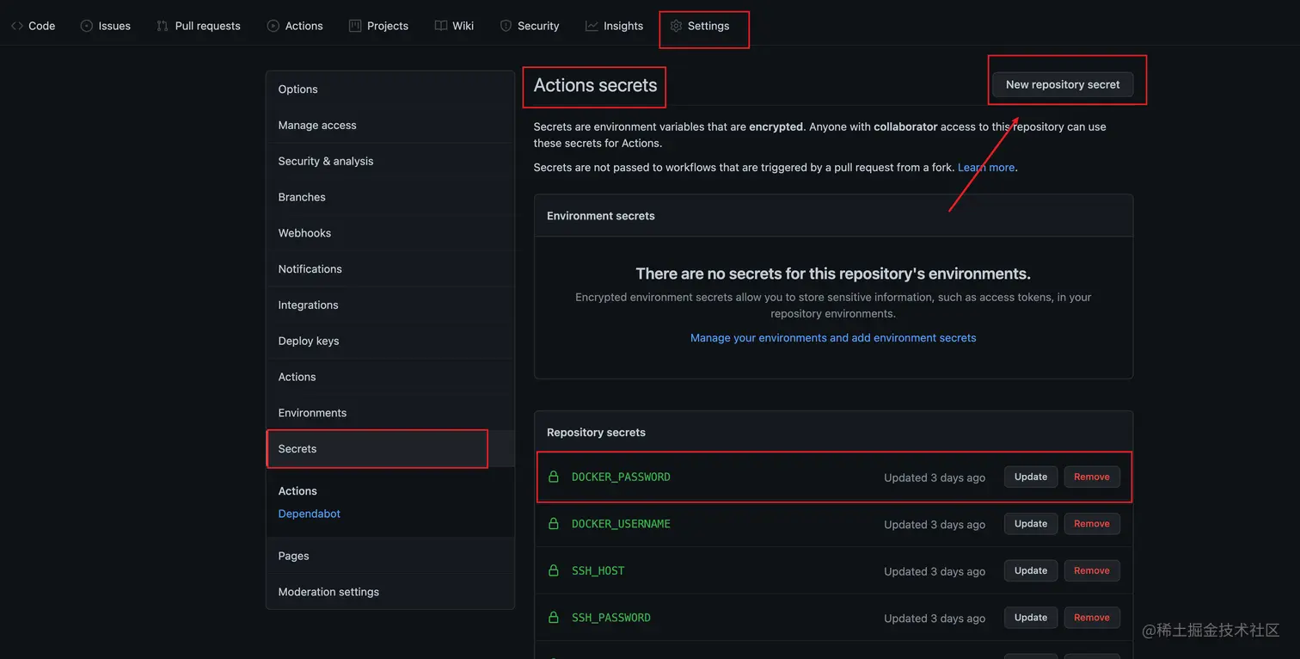
Task: Update the DOCKER_PASSWORD secret
Action: (1031, 477)
